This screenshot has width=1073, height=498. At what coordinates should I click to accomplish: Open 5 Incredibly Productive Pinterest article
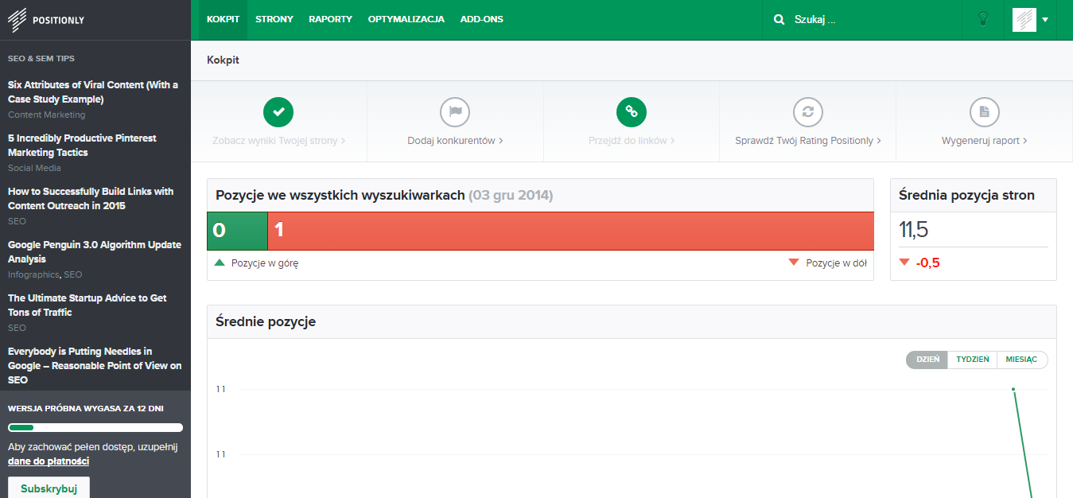(82, 146)
